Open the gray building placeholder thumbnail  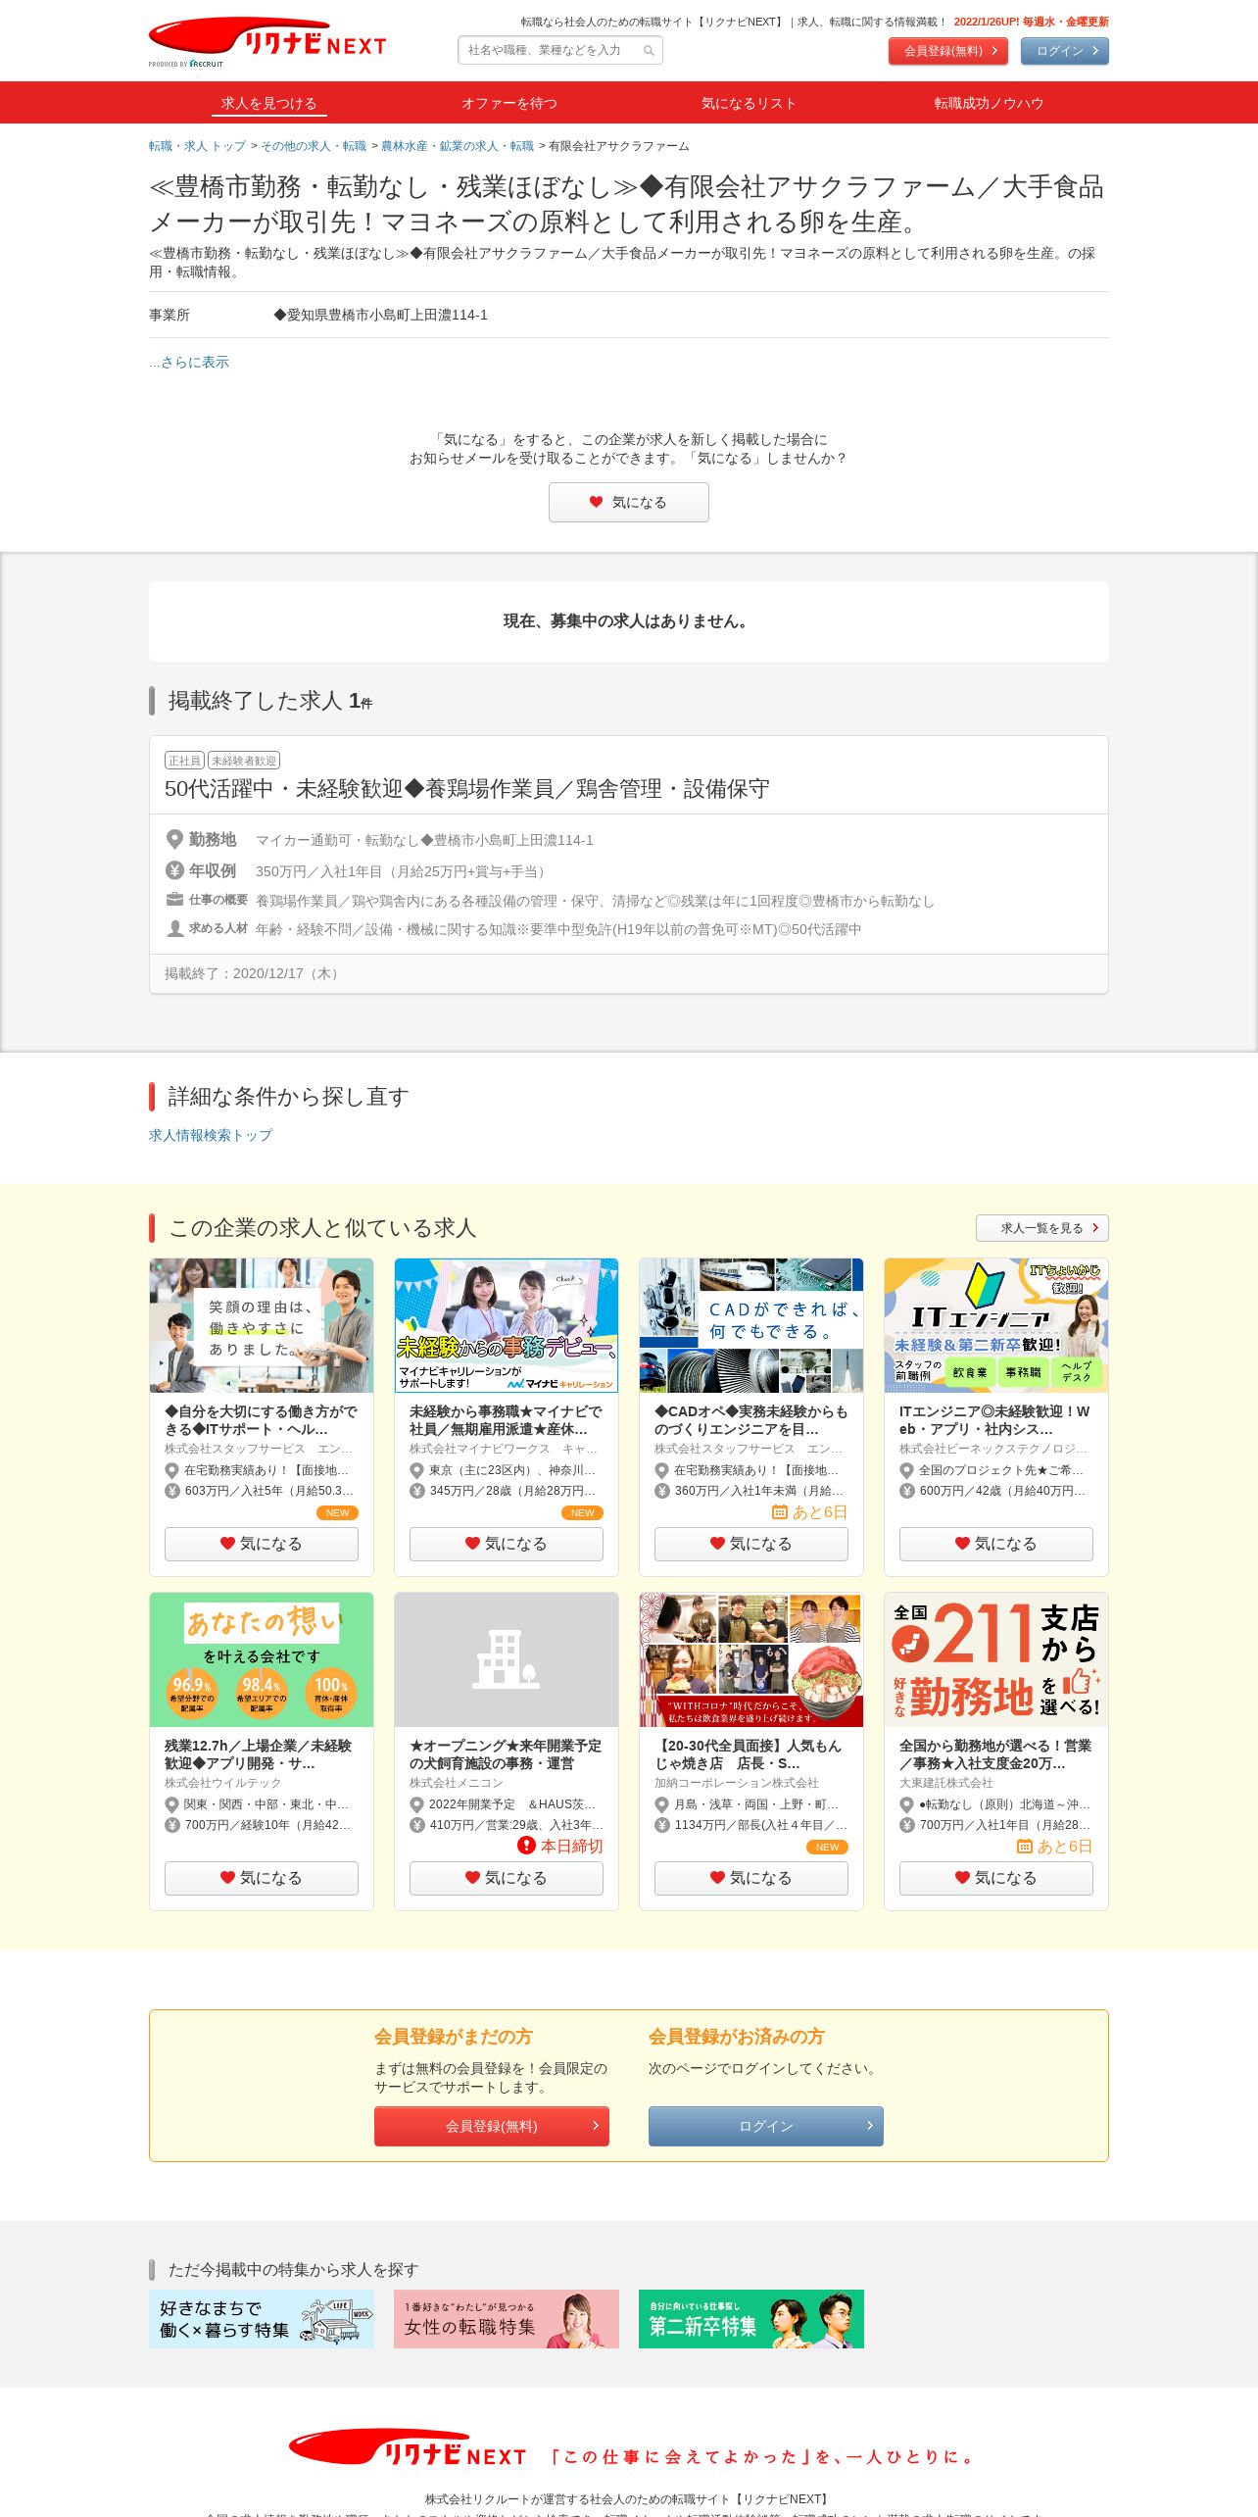pyautogui.click(x=507, y=1659)
